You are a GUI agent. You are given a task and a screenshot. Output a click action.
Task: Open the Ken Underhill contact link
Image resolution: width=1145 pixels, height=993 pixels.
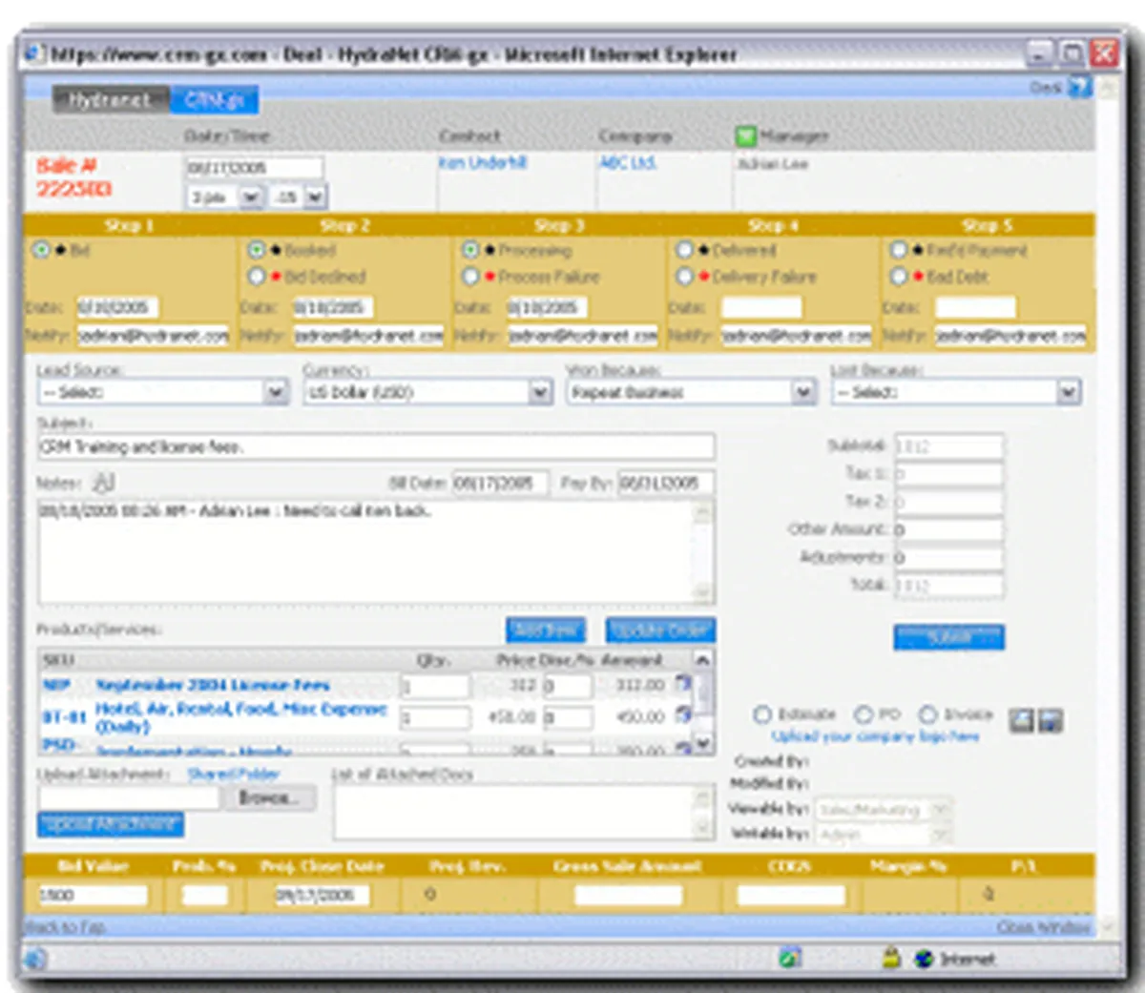pos(483,163)
